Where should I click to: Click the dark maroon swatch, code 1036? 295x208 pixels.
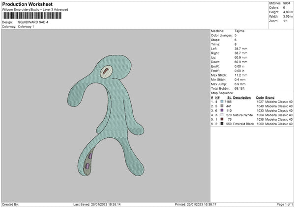pos(222,119)
